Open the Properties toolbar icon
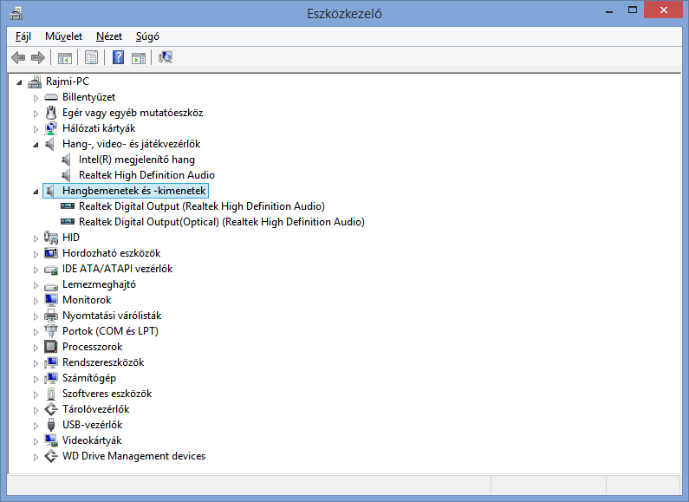 pyautogui.click(x=91, y=57)
